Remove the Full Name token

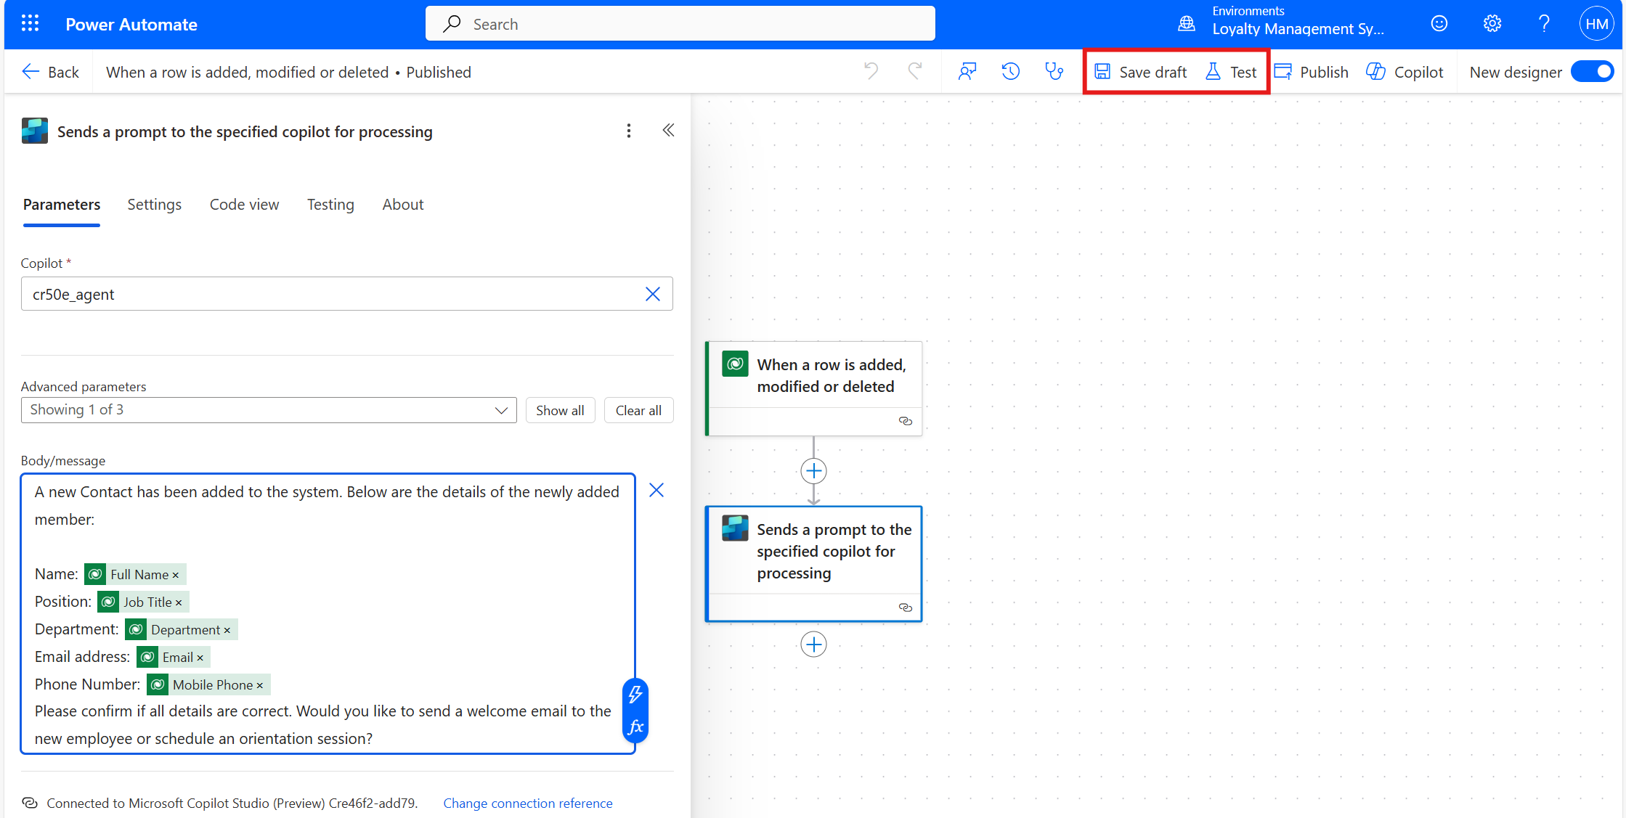(x=176, y=575)
